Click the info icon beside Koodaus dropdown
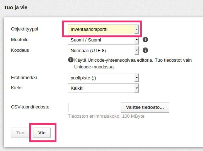This screenshot has width=203, height=151. pos(145,50)
